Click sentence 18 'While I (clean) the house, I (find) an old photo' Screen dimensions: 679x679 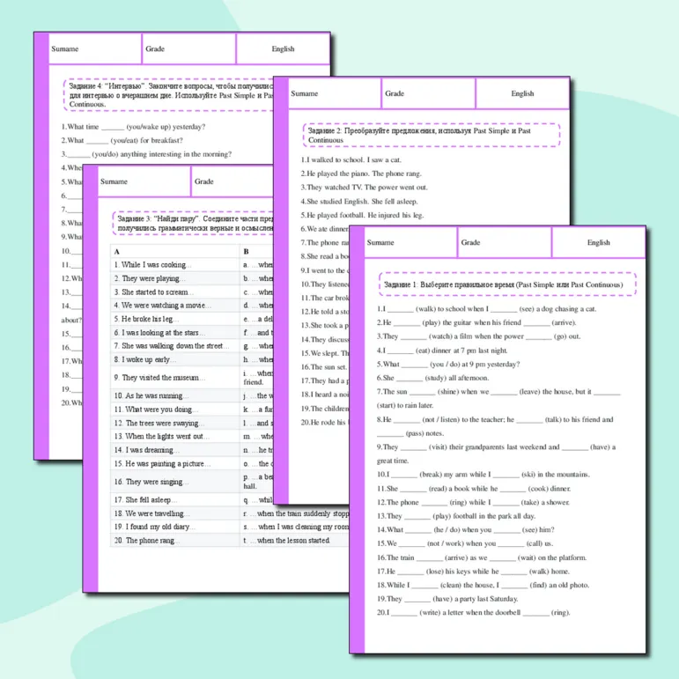point(483,585)
